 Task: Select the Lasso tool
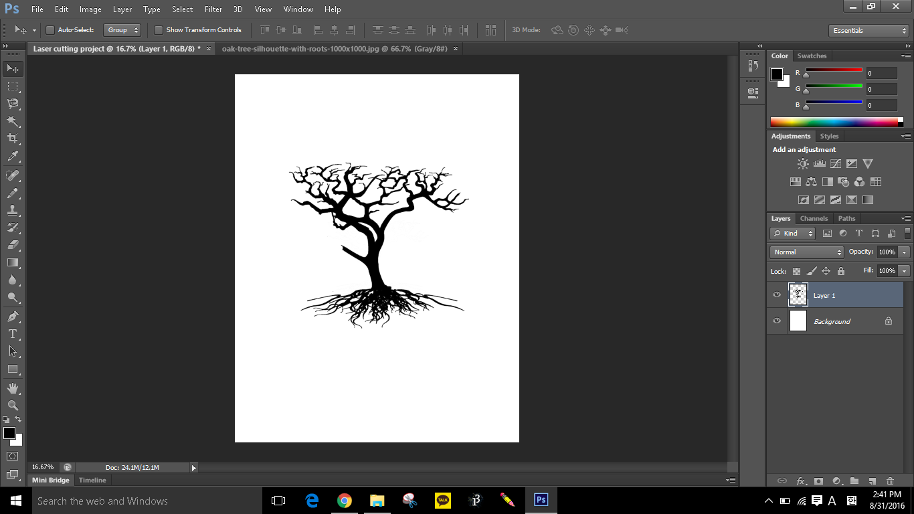click(13, 104)
